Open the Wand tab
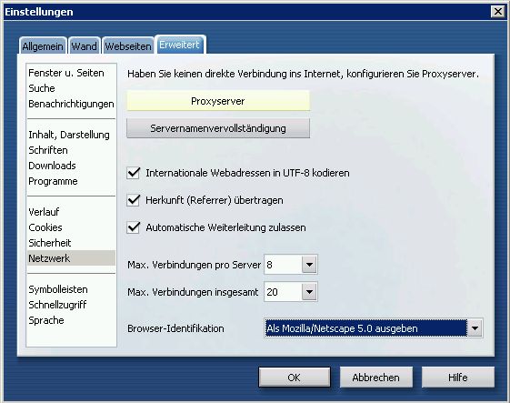The height and width of the screenshot is (403, 510). pos(84,46)
